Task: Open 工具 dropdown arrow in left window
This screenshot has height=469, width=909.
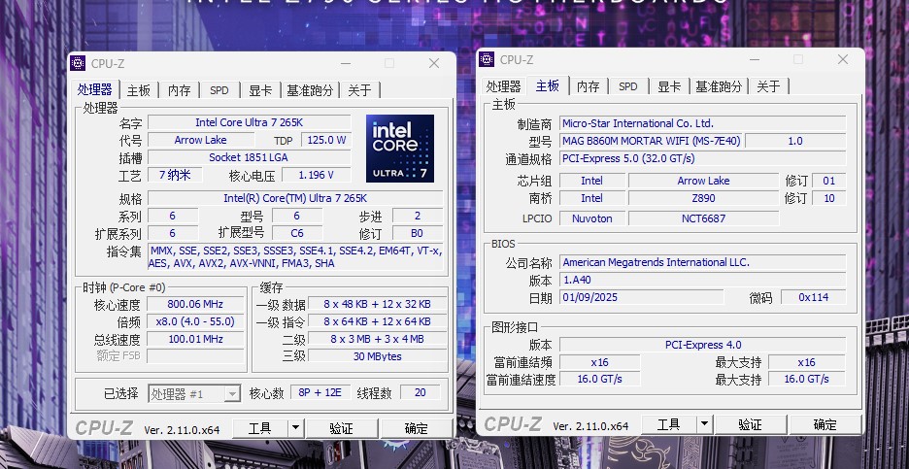Action: 295,428
